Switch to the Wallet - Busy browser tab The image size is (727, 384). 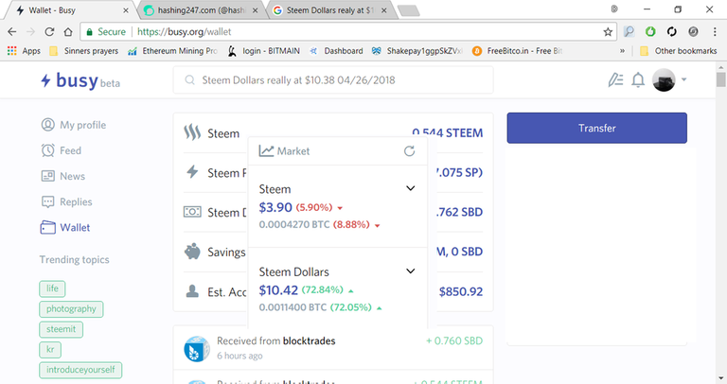(x=72, y=10)
